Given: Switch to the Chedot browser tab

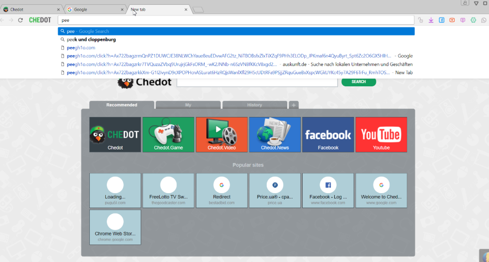Looking at the screenshot, I should click(31, 10).
